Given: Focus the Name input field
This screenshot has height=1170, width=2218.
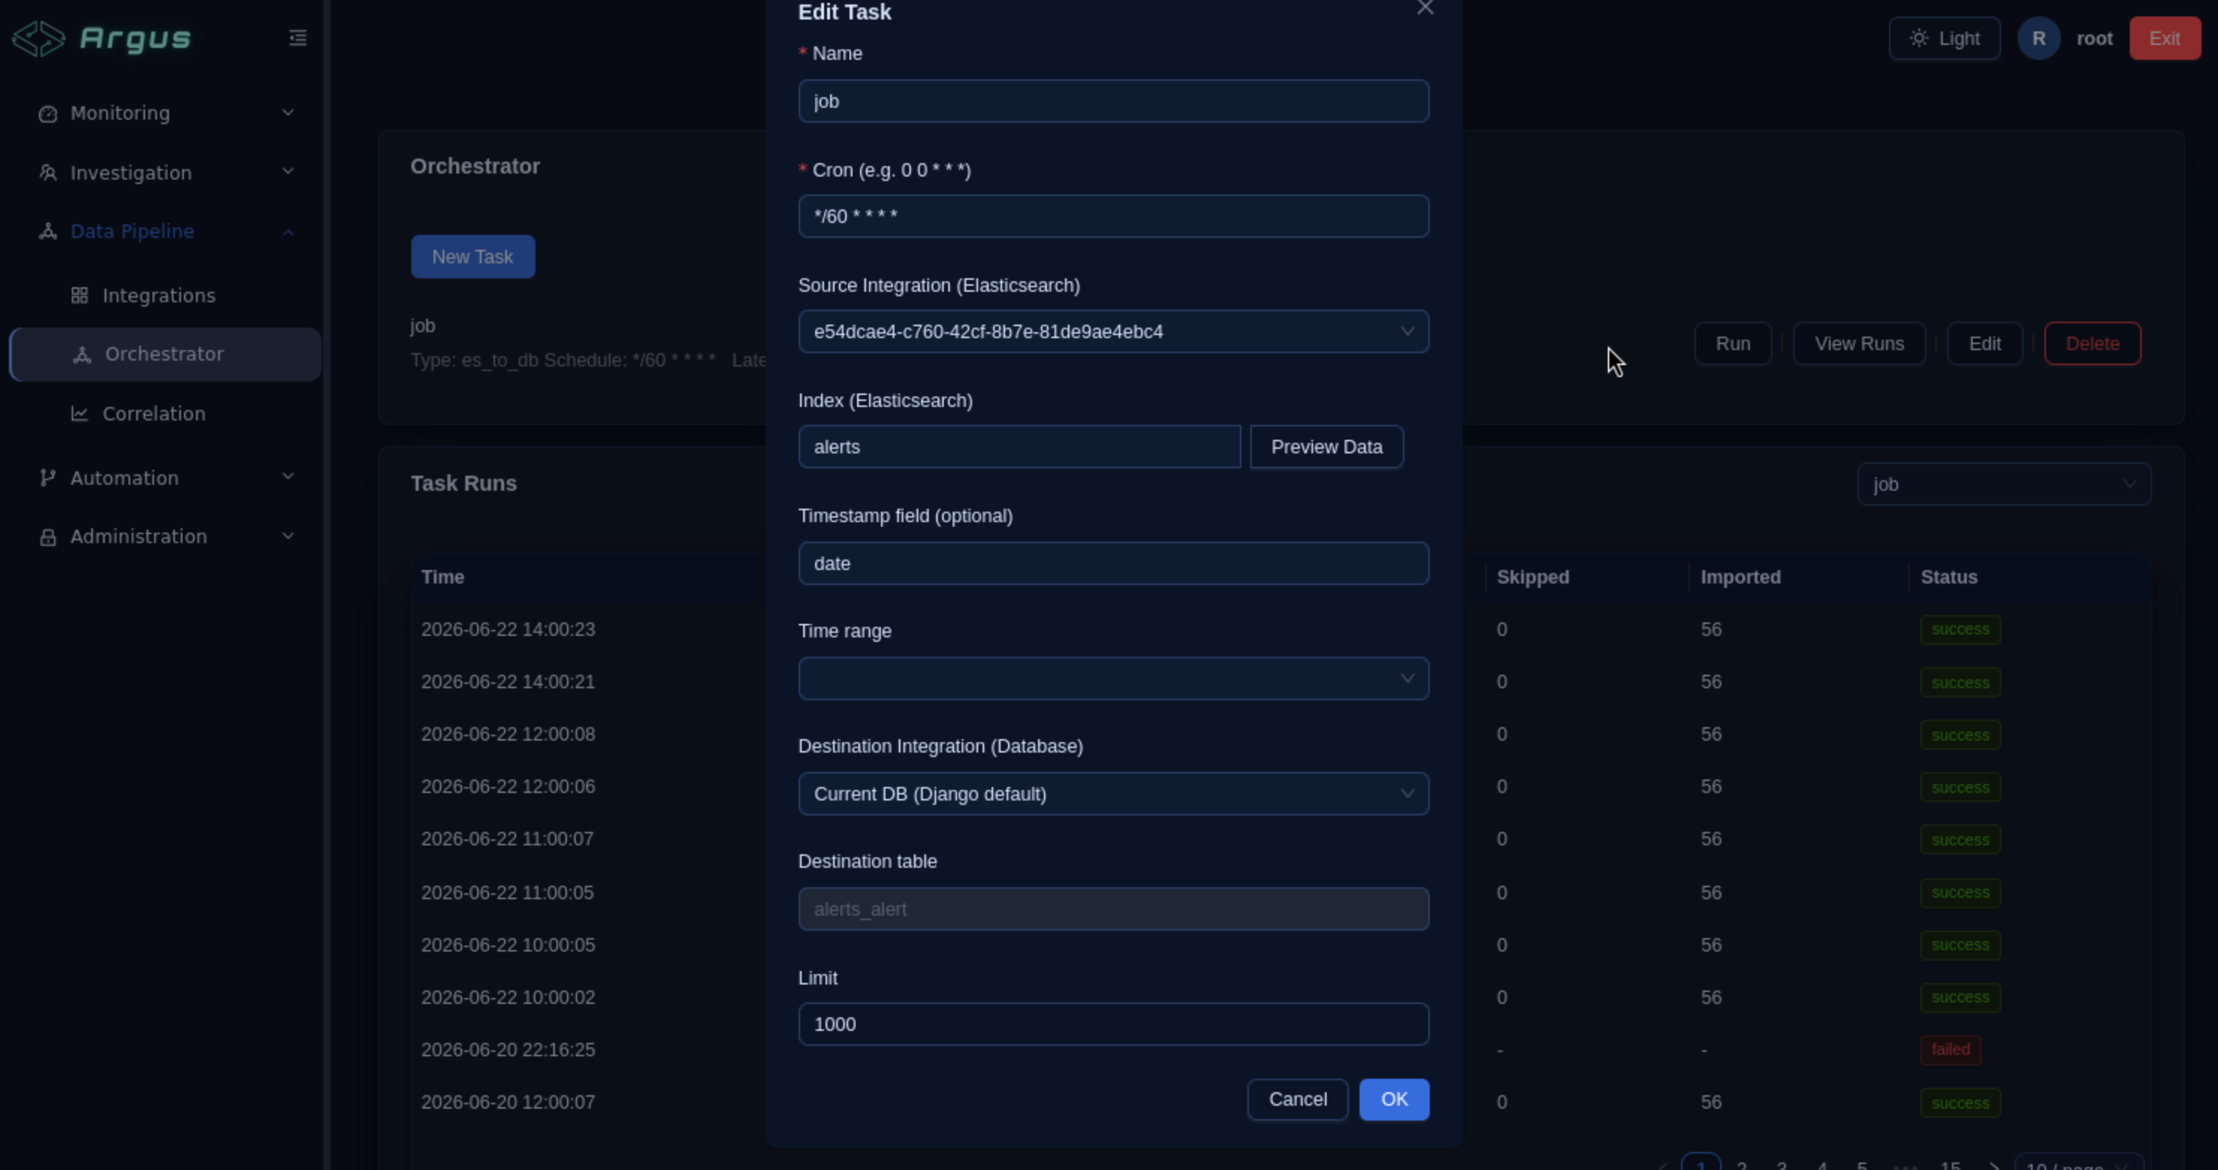Looking at the screenshot, I should tap(1113, 102).
